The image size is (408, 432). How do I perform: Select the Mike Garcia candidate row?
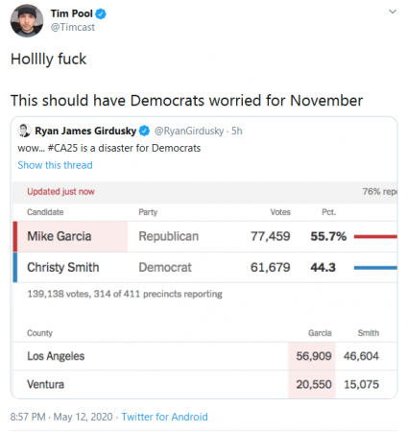coord(204,236)
